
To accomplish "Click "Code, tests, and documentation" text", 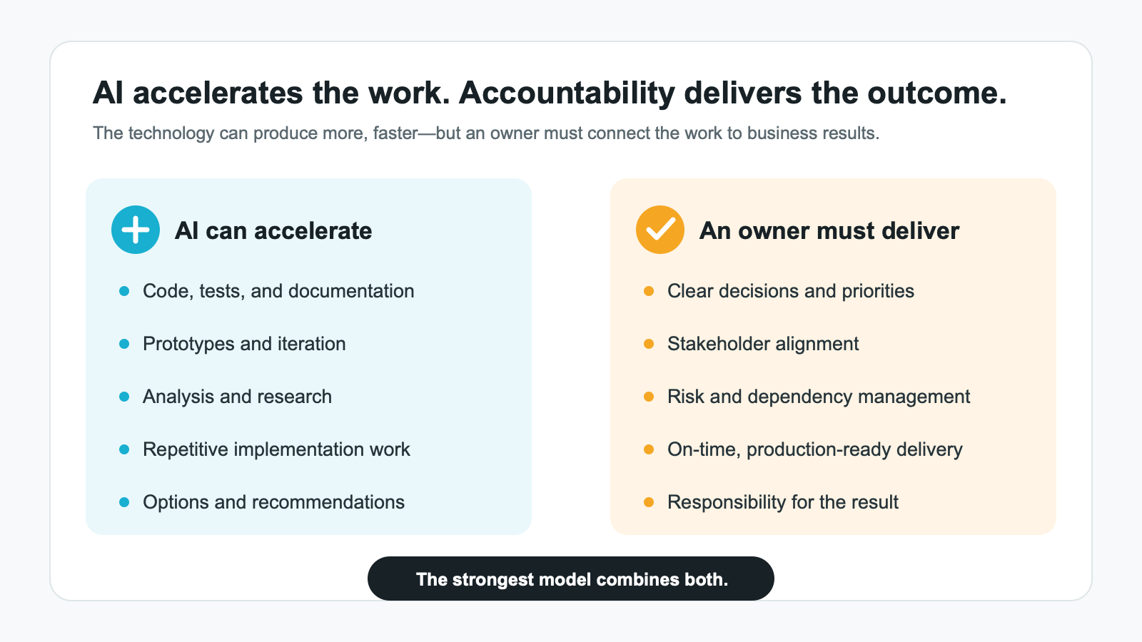I will 278,291.
